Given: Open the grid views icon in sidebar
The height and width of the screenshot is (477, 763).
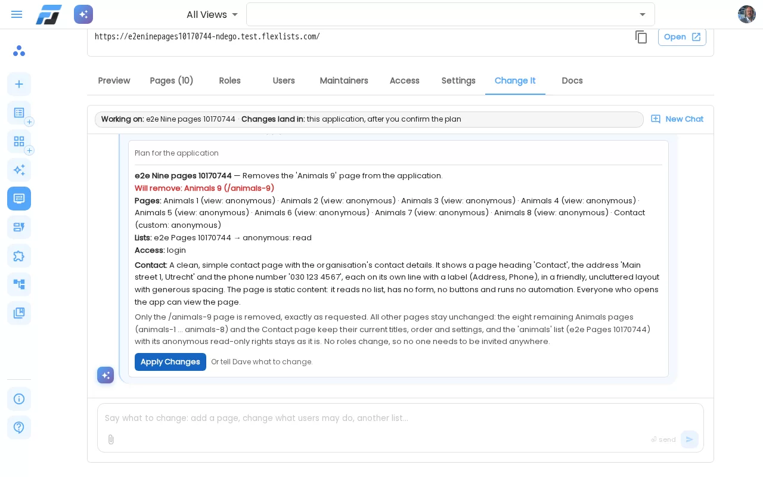Looking at the screenshot, I should point(19,141).
